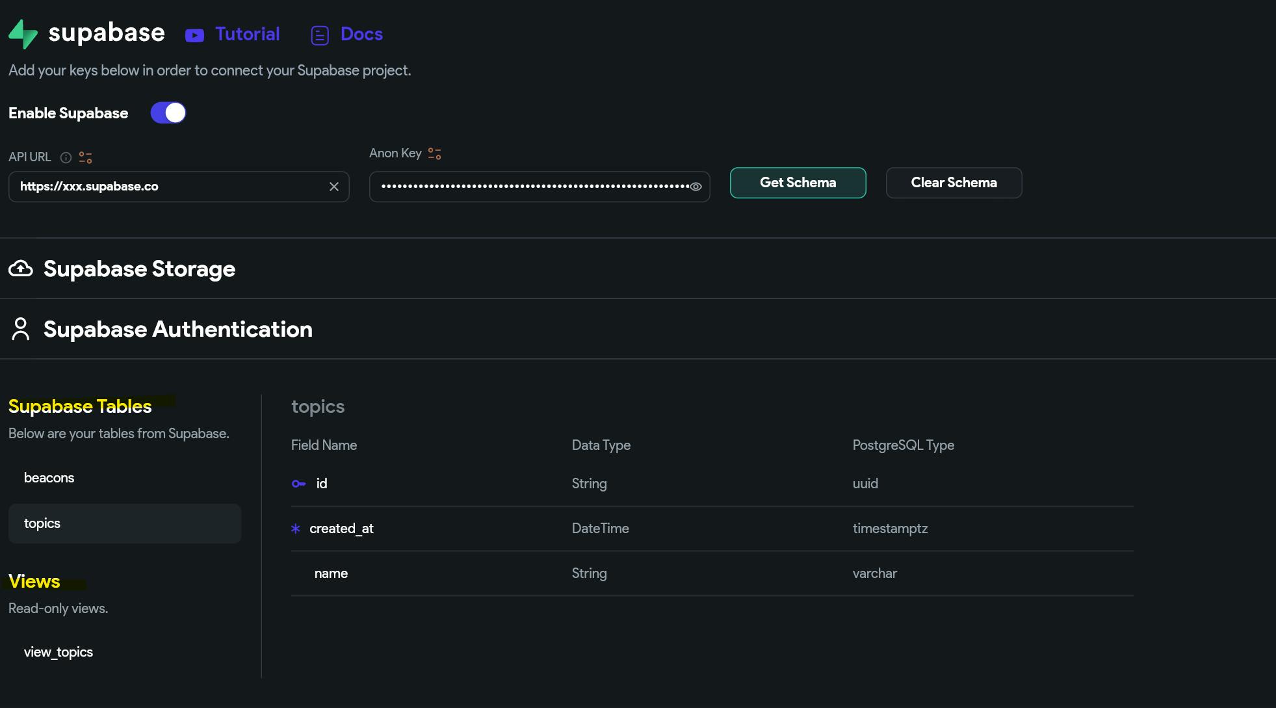
Task: Click the asterisk icon beside created_at
Action: pos(296,529)
